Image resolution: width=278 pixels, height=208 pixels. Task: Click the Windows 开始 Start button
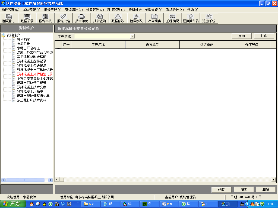click(12, 204)
